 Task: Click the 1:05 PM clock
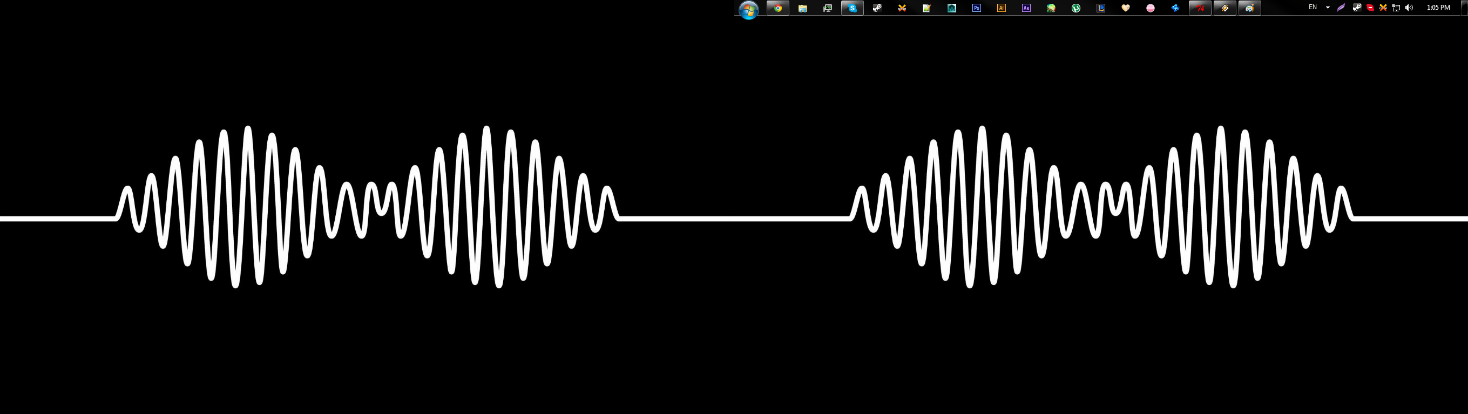point(1438,8)
